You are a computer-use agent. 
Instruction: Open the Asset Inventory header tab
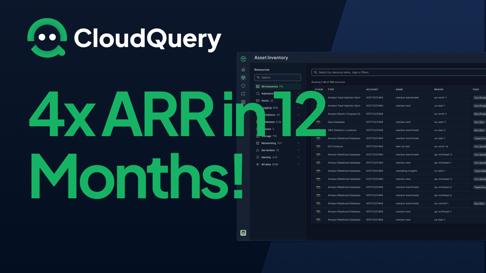click(271, 58)
